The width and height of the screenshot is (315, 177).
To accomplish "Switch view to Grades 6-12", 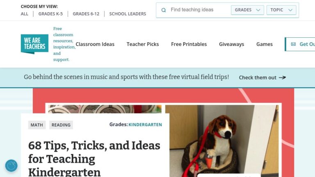I will pos(86,14).
